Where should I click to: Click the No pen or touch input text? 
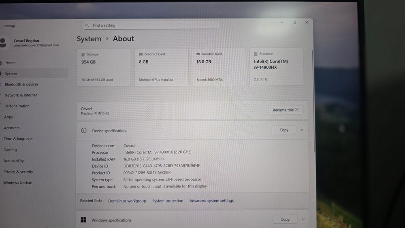click(165, 186)
